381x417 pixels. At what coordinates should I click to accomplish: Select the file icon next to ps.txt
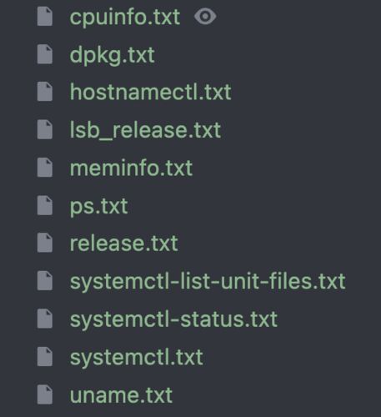(x=45, y=206)
